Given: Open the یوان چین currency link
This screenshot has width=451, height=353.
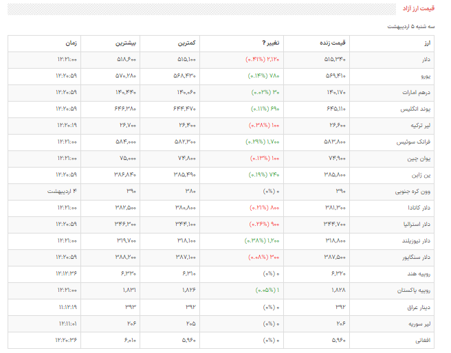Looking at the screenshot, I should tap(419, 158).
